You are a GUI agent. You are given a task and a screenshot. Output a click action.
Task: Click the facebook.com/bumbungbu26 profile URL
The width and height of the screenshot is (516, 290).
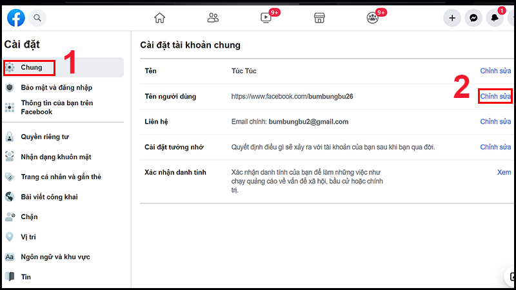[x=292, y=96]
